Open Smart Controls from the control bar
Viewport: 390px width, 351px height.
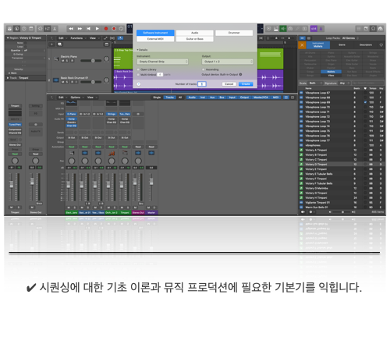pyautogui.click(x=40, y=29)
